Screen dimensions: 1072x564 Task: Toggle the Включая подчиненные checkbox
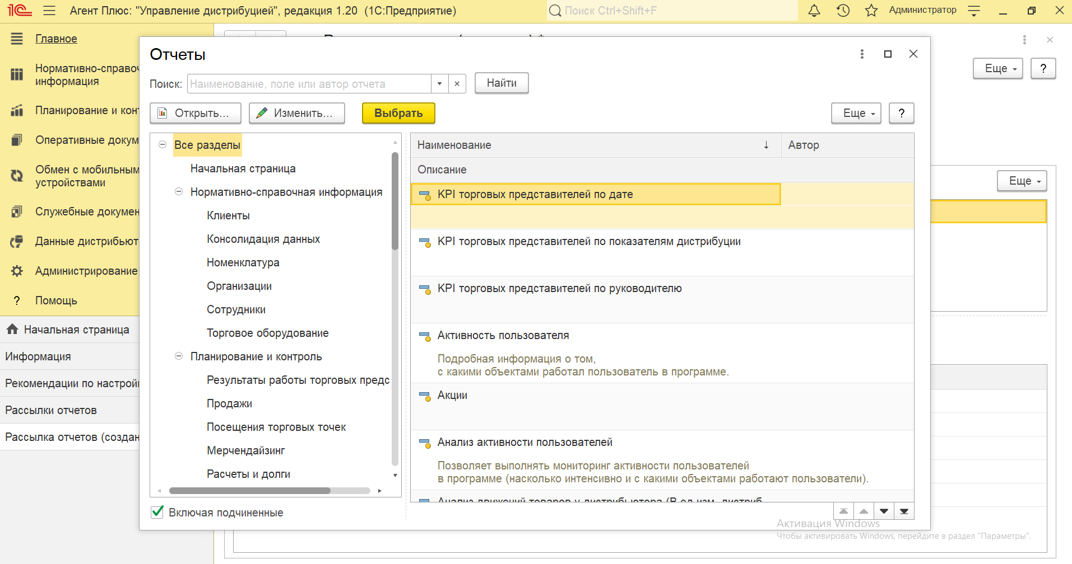(157, 512)
